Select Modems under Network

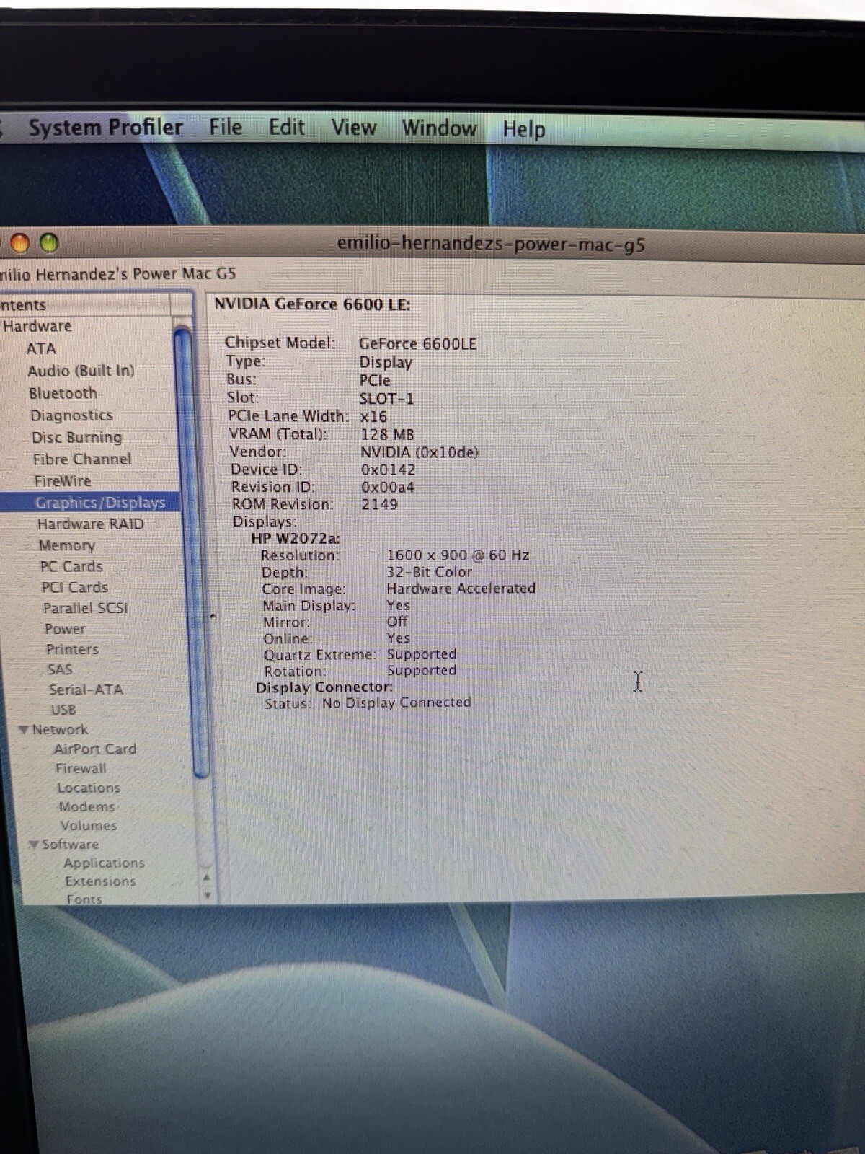86,806
